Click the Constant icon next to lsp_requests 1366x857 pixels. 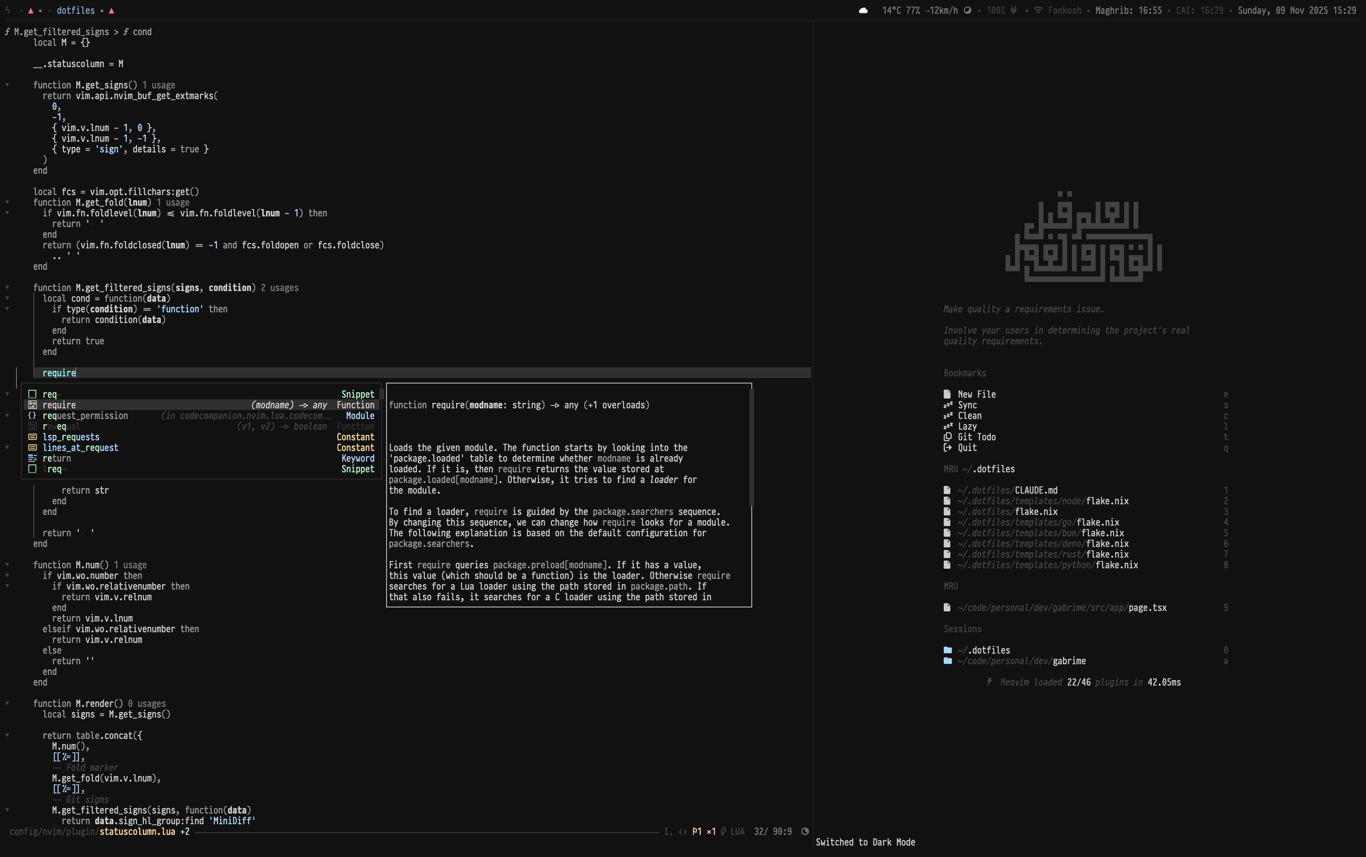(x=32, y=437)
